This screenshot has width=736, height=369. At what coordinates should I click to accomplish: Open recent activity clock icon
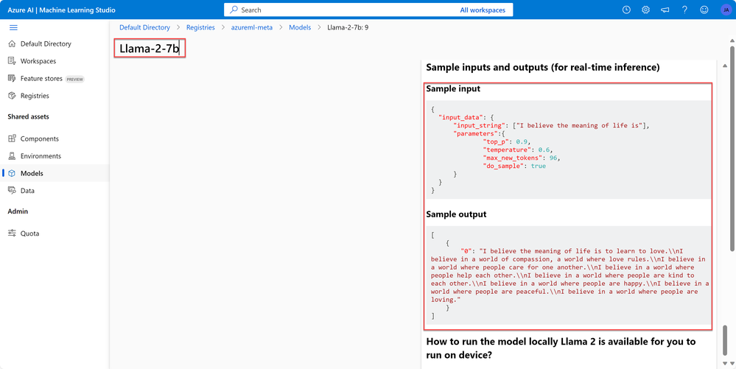pyautogui.click(x=626, y=10)
